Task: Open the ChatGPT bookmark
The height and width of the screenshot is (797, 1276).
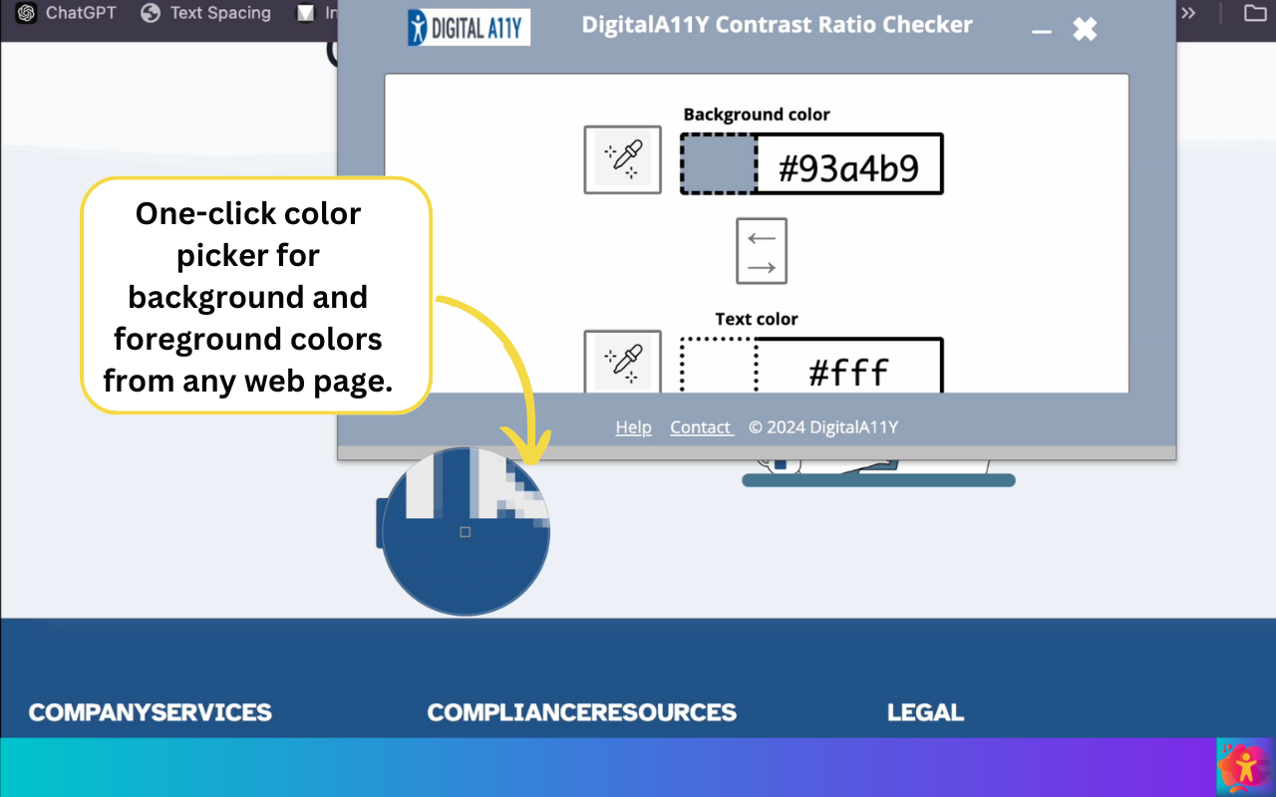Action: [67, 13]
